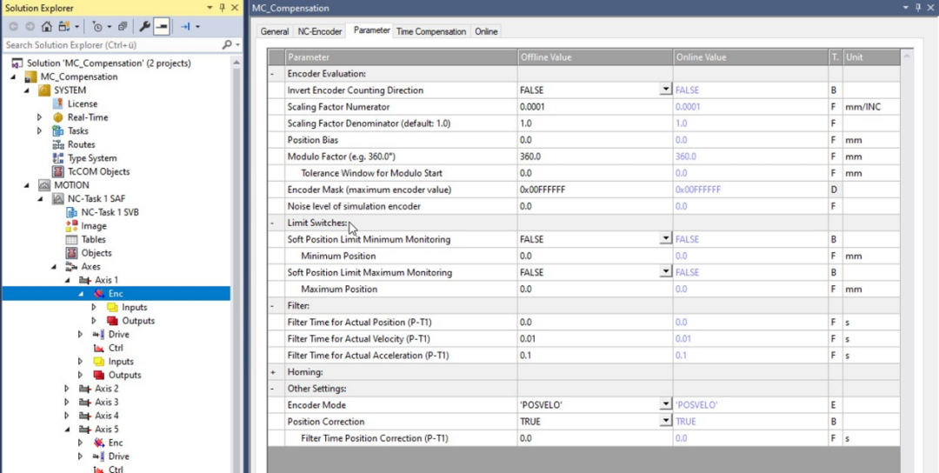Expand the Tasks tree node

tap(40, 131)
